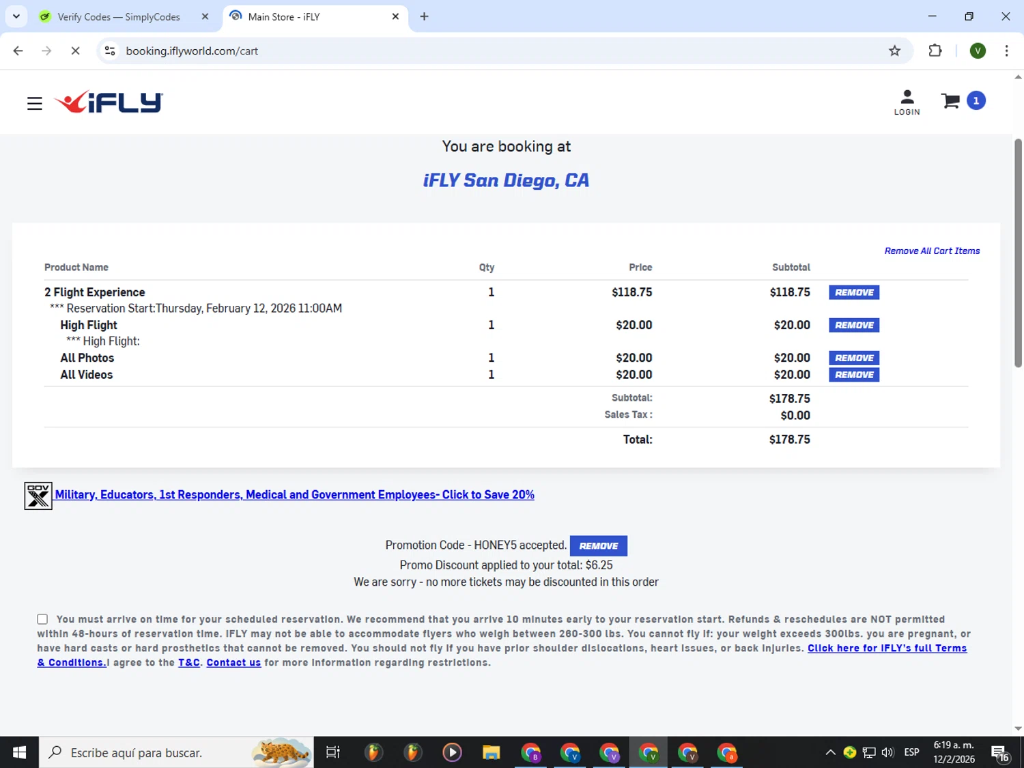Open the volume control in system tray

tap(887, 752)
